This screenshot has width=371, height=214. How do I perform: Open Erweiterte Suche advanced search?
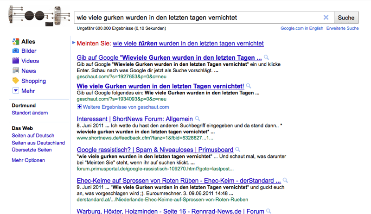pyautogui.click(x=342, y=28)
